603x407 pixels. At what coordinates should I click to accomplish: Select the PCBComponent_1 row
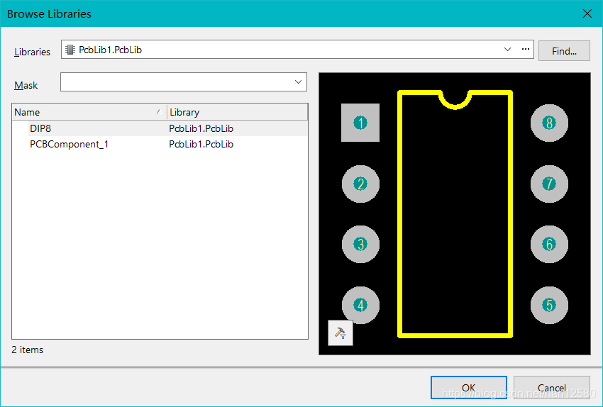pyautogui.click(x=160, y=144)
